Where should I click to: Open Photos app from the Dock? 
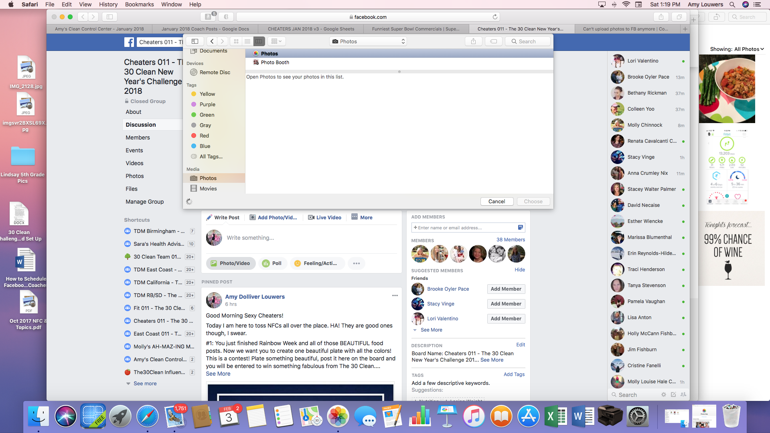pyautogui.click(x=338, y=416)
